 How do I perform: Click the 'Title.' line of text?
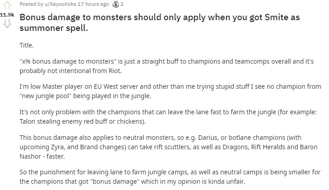pos(26,46)
